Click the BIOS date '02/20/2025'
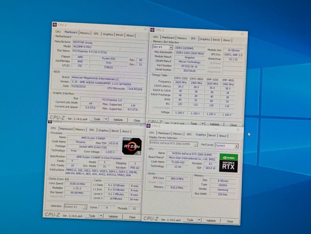This screenshot has width=311, height=234. click(88, 86)
